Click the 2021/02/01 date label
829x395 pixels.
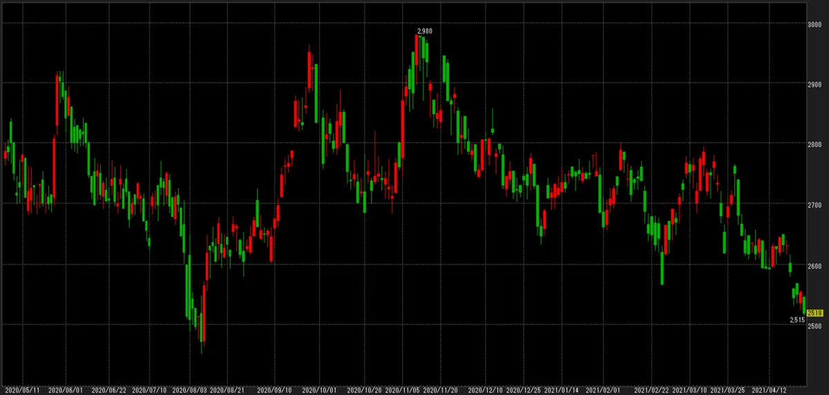coord(603,390)
